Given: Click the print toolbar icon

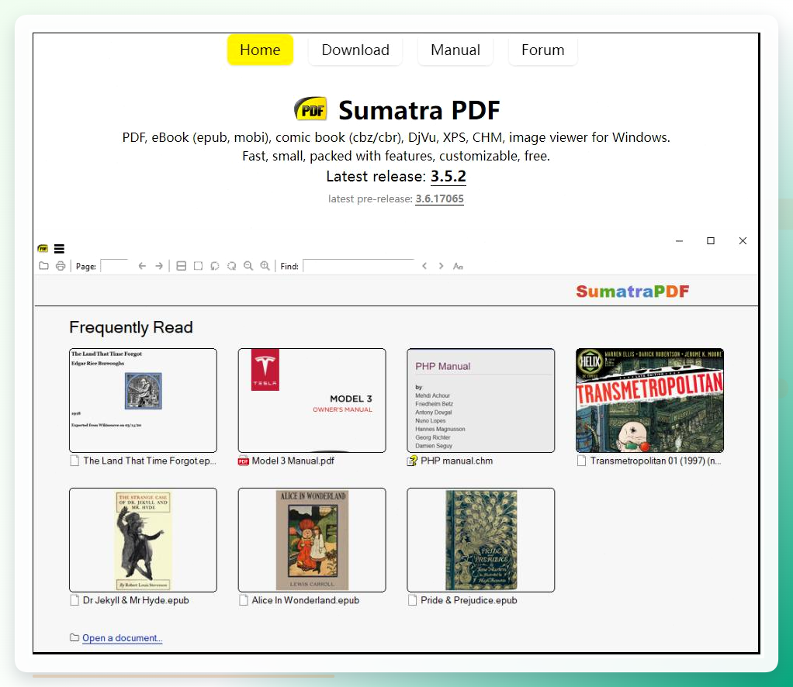Looking at the screenshot, I should pyautogui.click(x=61, y=266).
